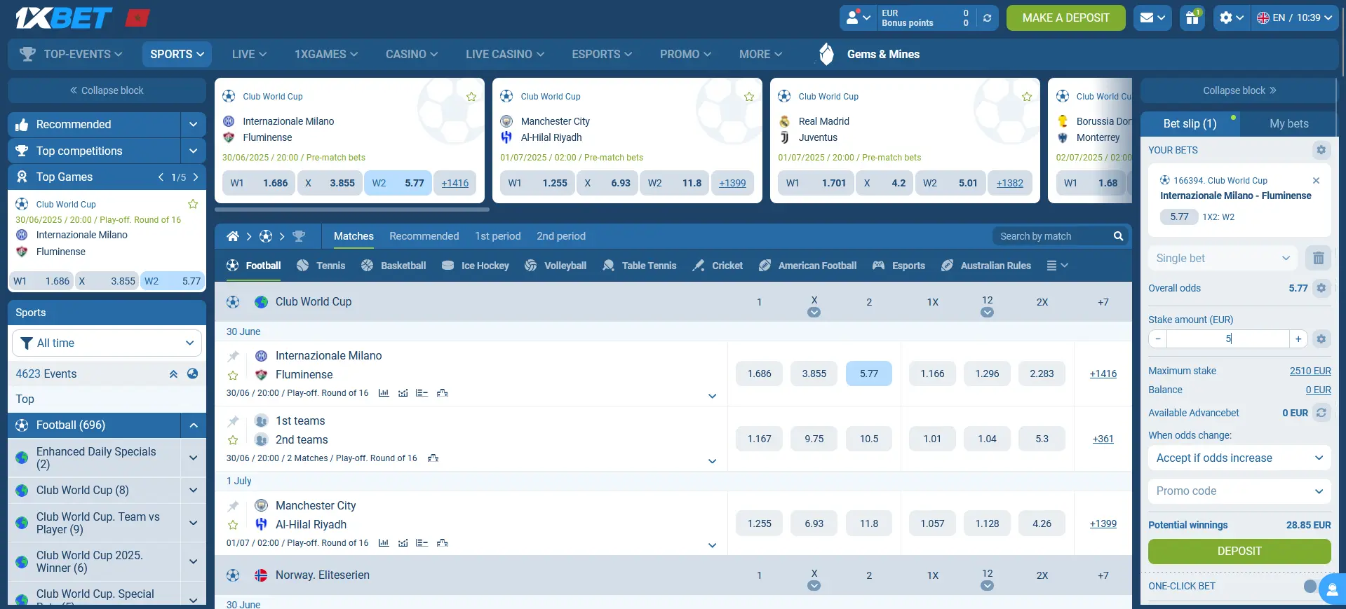The image size is (1346, 609).
Task: Select the Tennis sport tab
Action: pyautogui.click(x=321, y=266)
